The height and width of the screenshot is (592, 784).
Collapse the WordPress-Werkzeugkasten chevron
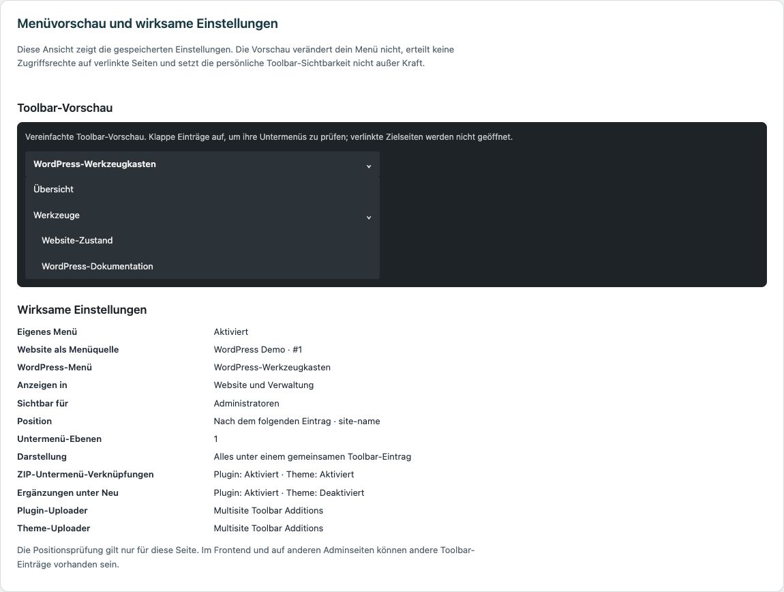click(x=369, y=166)
